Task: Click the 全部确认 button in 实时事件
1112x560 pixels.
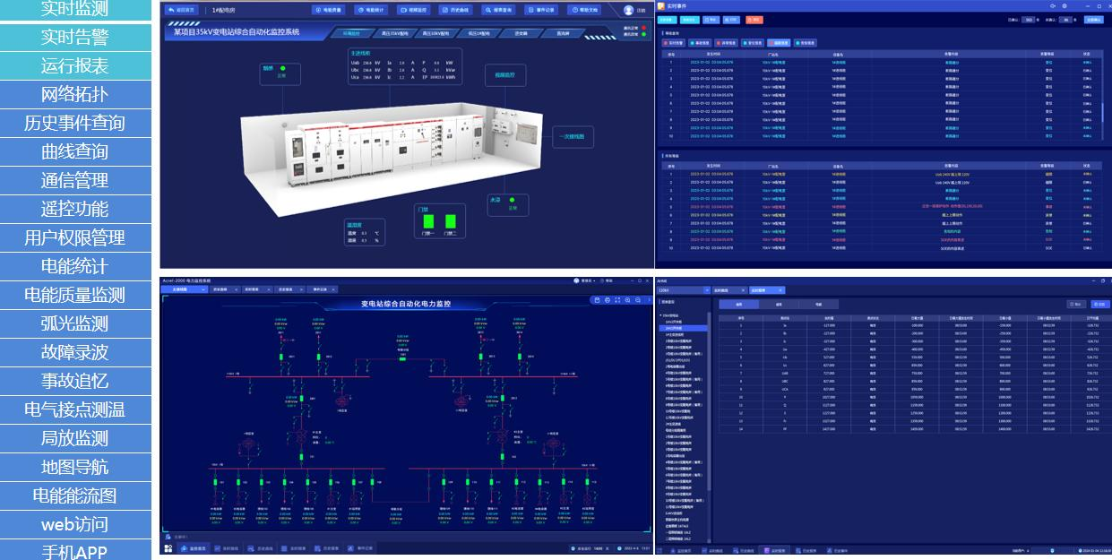Action: (x=1093, y=19)
